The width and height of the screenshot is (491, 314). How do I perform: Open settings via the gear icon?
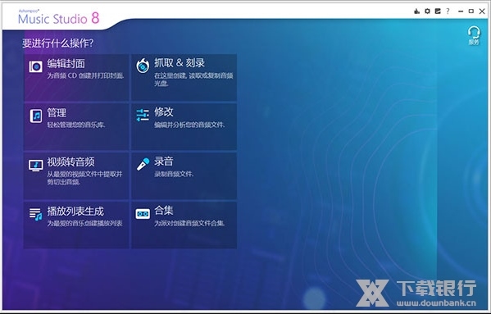coord(427,11)
